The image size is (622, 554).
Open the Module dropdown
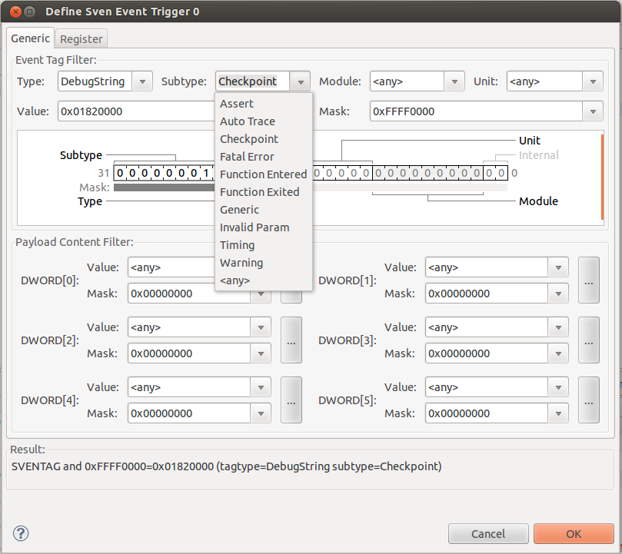point(454,81)
